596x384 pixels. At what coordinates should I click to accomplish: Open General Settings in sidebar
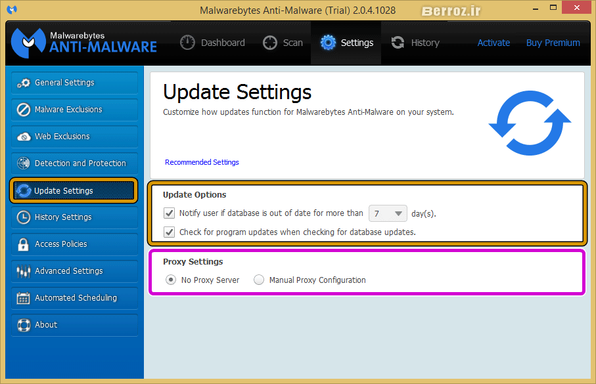pos(74,83)
